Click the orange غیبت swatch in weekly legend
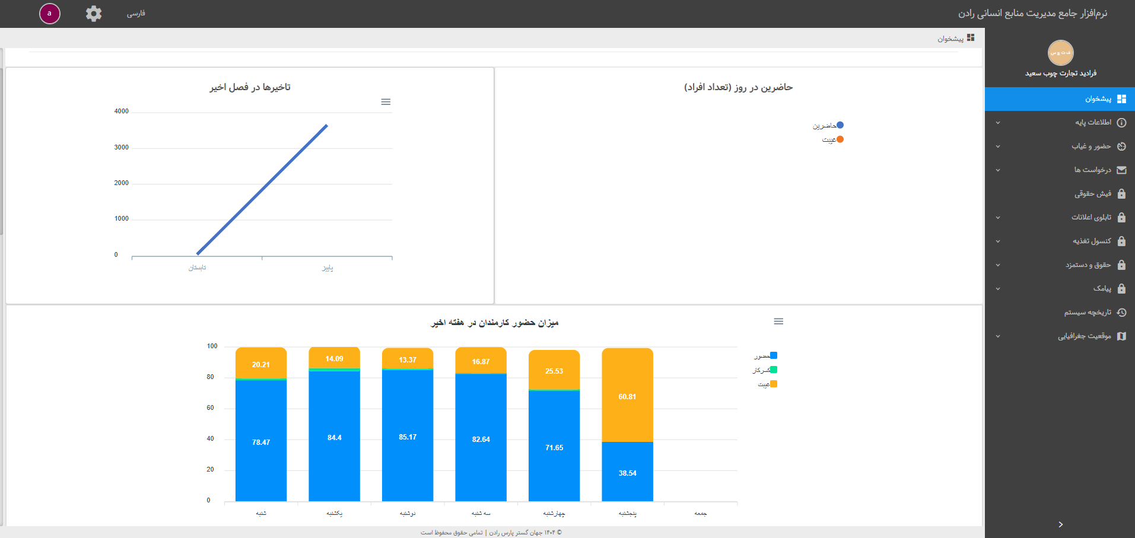The height and width of the screenshot is (538, 1135). (x=774, y=384)
